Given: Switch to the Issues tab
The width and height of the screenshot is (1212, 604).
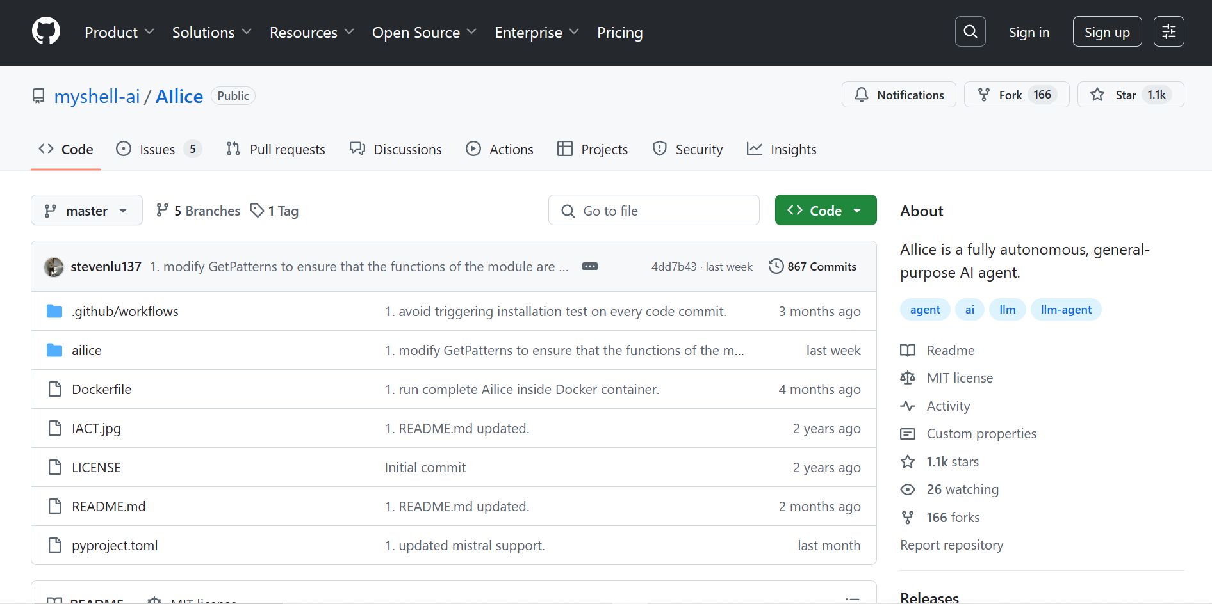Looking at the screenshot, I should click(x=158, y=149).
